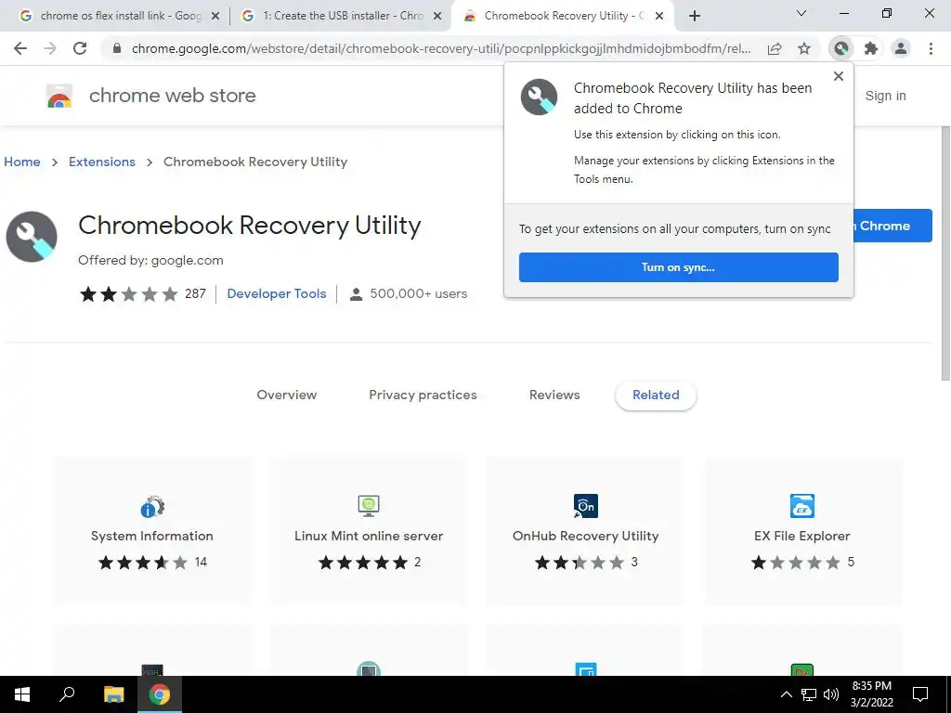Click System Information title text
The width and height of the screenshot is (951, 713).
point(152,536)
